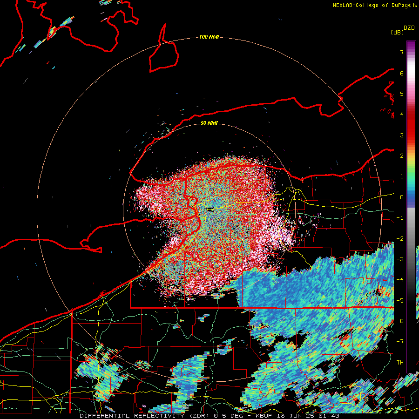Click the 1 value on color scale
This screenshot has width=419, height=419.
[x=402, y=176]
